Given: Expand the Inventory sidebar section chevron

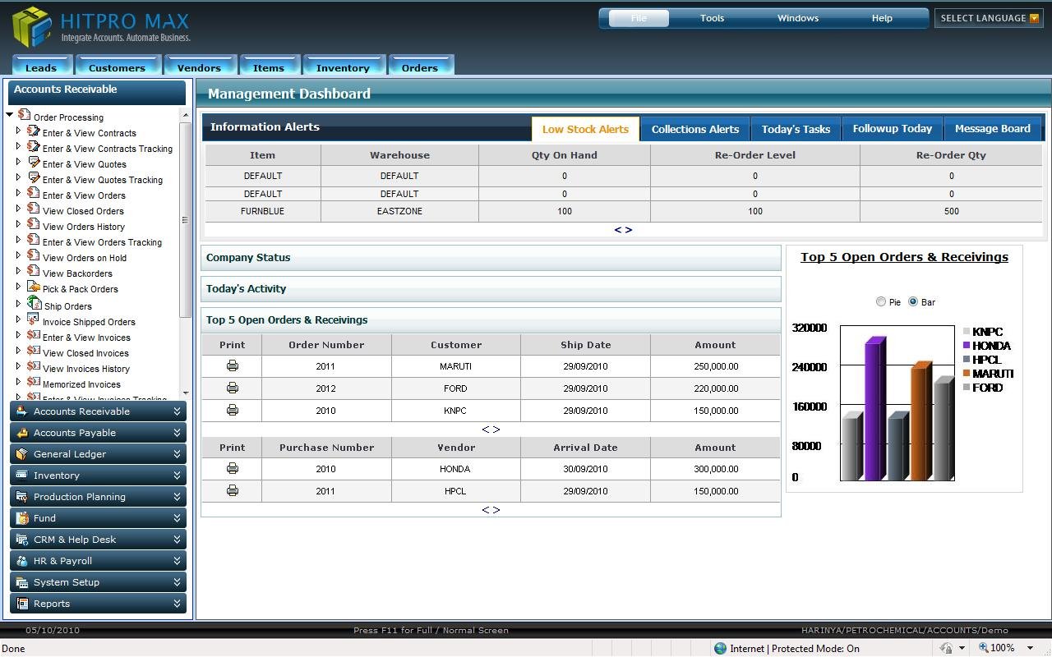Looking at the screenshot, I should pos(177,476).
